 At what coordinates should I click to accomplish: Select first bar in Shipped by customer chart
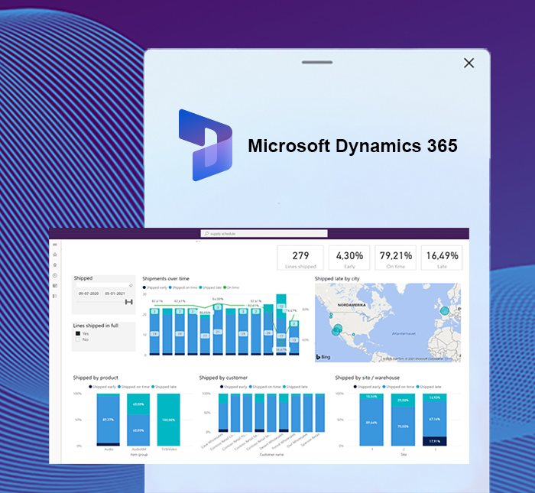pos(223,413)
